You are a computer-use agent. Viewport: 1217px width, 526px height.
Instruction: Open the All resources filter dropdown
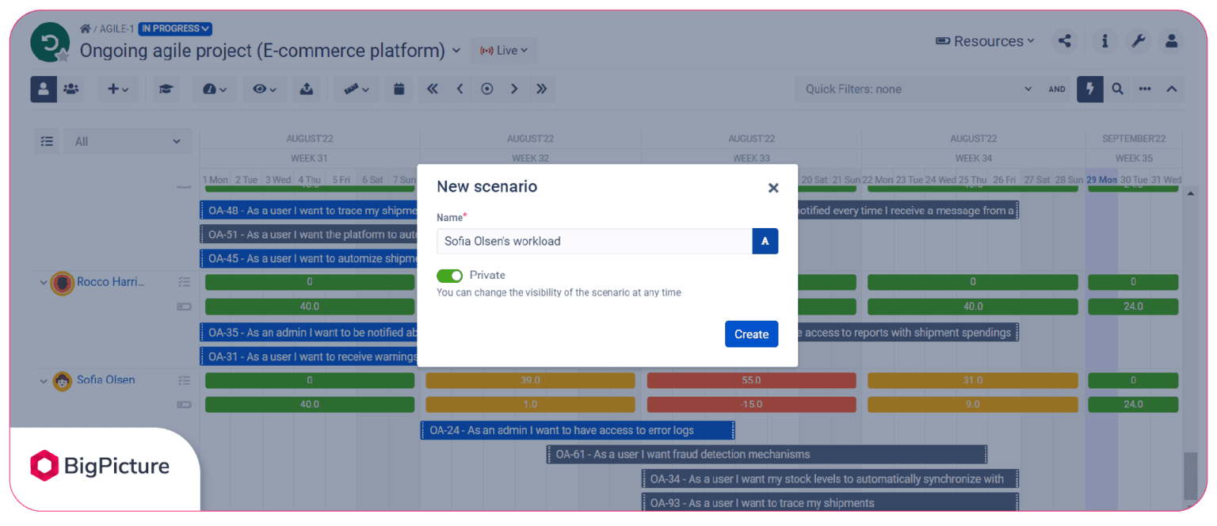coord(128,141)
